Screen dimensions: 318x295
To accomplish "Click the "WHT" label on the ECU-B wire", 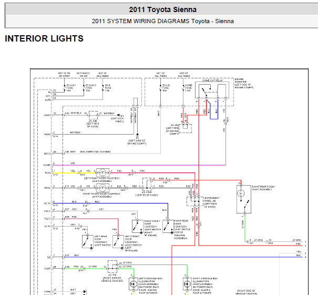I will [x=159, y=113].
